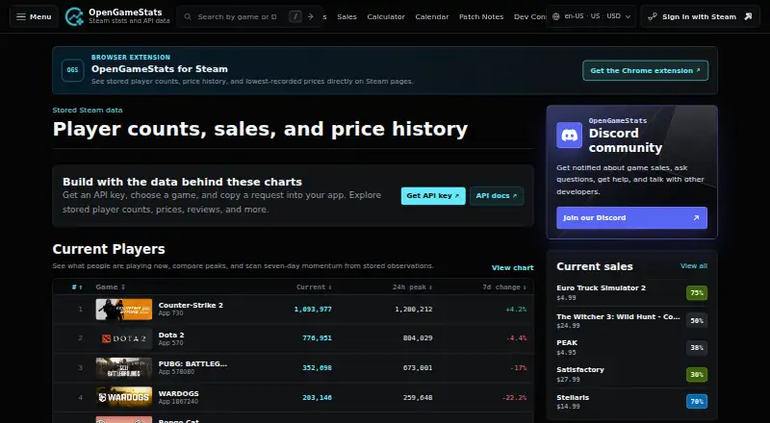This screenshot has width=770, height=423.
Task: Open View all current sales link
Action: 694,266
